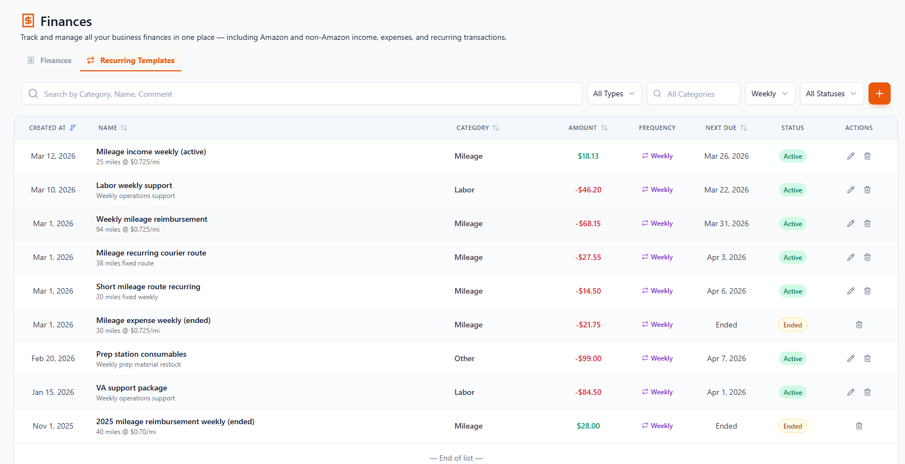Viewport: 905px width, 464px height.
Task: Click the Active badge for VA support package
Action: click(792, 392)
